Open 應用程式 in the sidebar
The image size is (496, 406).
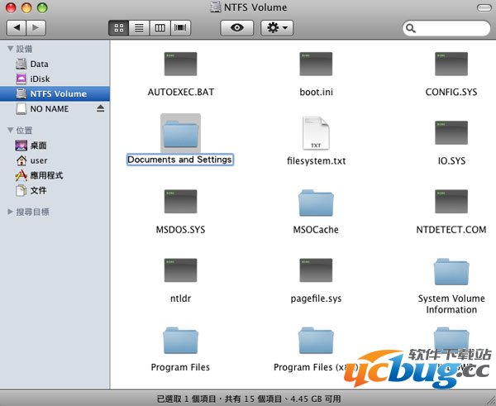click(45, 175)
